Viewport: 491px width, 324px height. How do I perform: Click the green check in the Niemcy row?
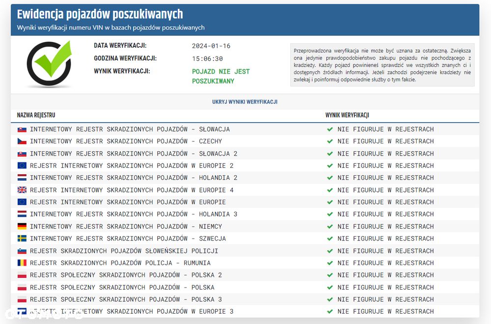point(330,226)
